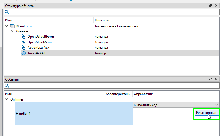Collapse the Данные tree node
Image resolution: width=221 pixels, height=136 pixels.
click(12, 31)
